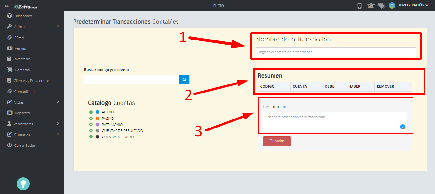Expand the CUENTAS DE ORDEN tree node

coord(91,137)
